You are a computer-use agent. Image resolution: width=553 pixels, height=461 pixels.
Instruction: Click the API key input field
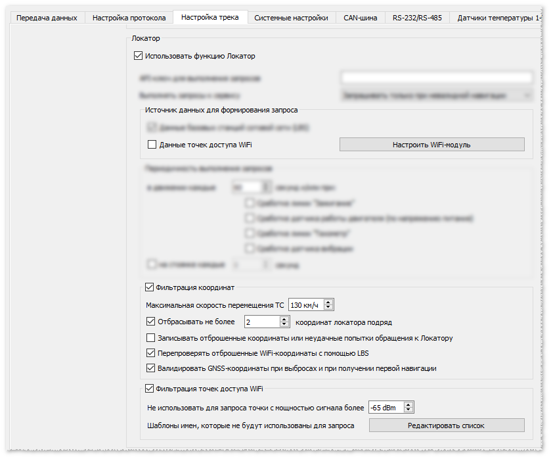[436, 78]
